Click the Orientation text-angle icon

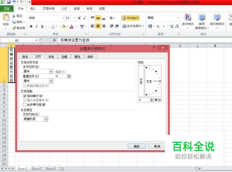(x=112, y=18)
